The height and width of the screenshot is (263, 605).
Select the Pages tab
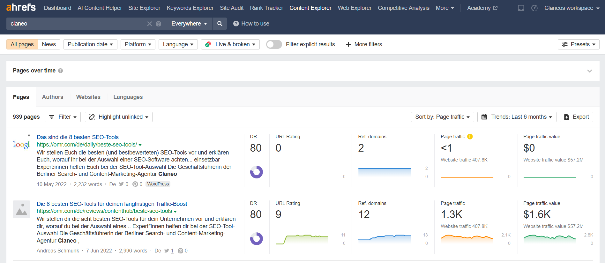point(21,97)
